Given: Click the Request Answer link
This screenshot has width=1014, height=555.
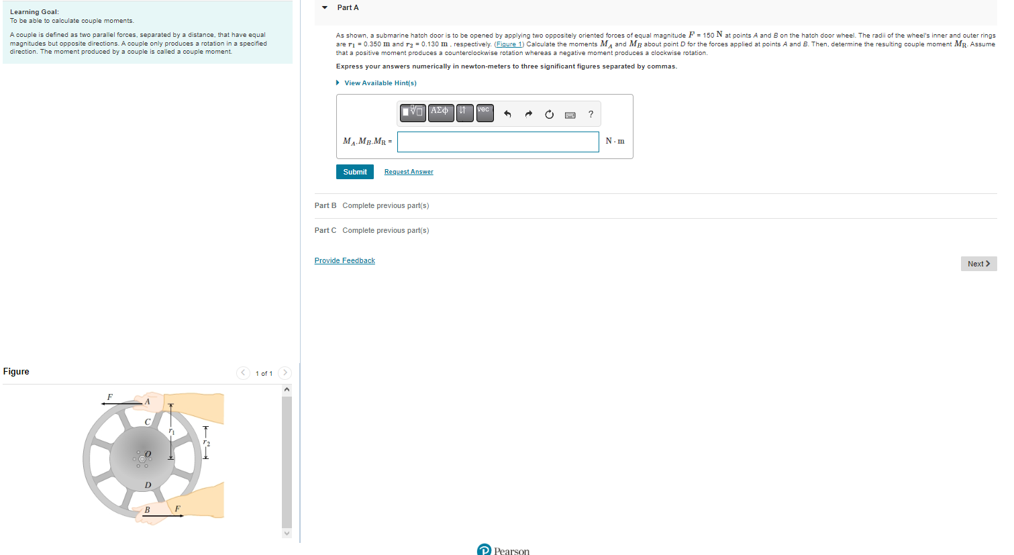Looking at the screenshot, I should (x=409, y=172).
